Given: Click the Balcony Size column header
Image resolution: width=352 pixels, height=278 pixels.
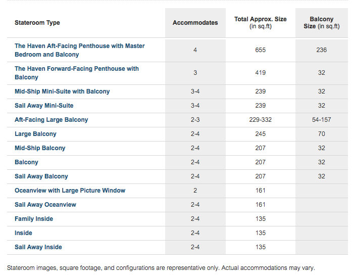Looking at the screenshot, I should (x=322, y=23).
